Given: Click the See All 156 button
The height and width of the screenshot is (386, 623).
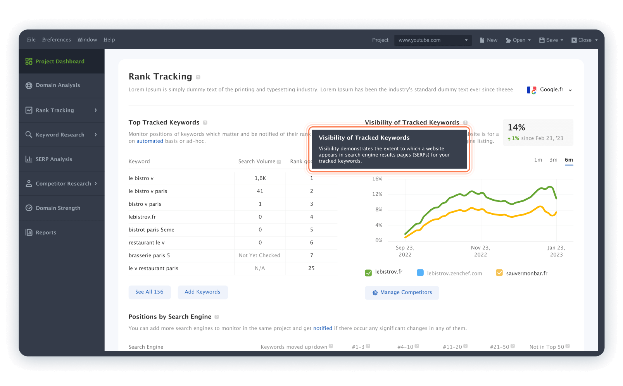Looking at the screenshot, I should [150, 292].
